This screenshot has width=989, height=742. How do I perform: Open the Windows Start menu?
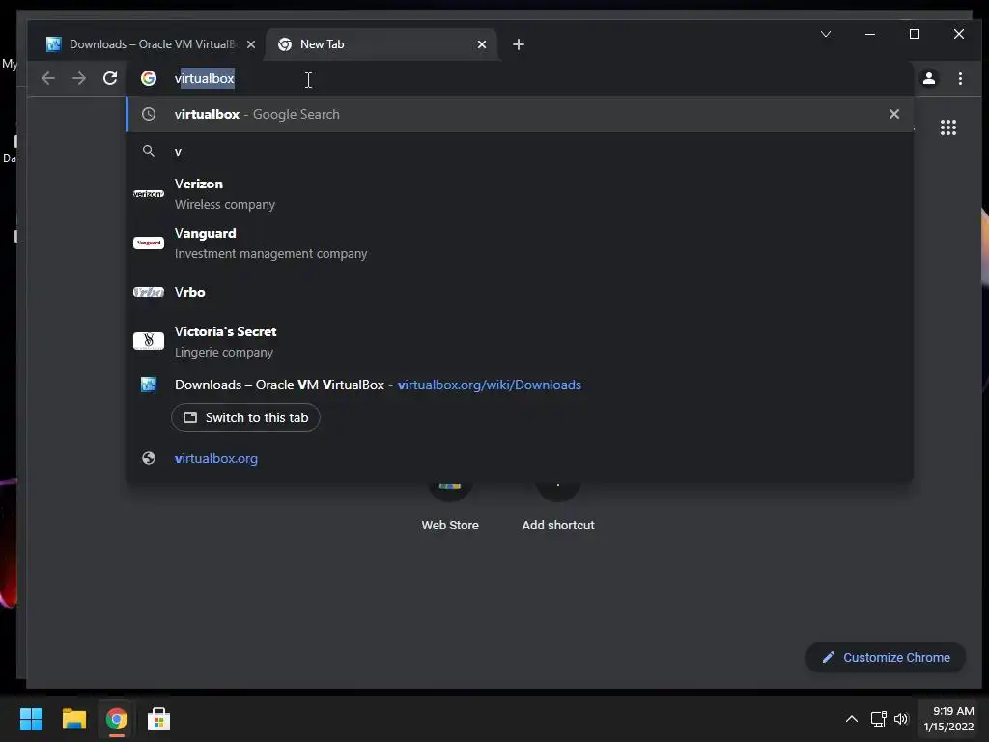[x=31, y=719]
